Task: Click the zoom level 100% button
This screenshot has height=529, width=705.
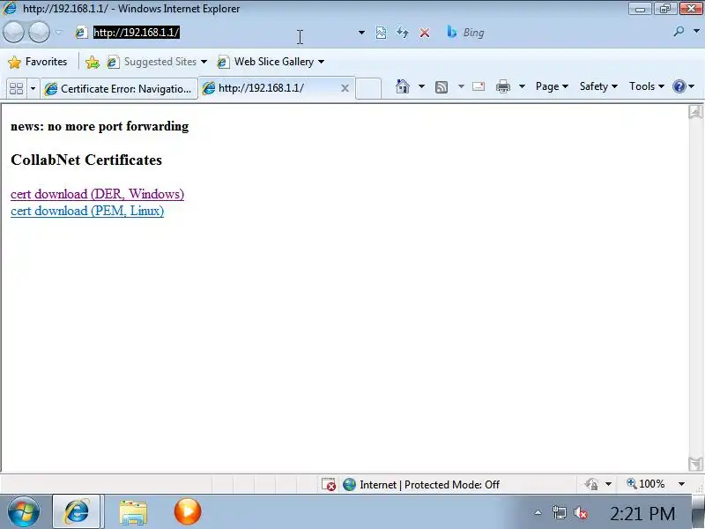Action: click(646, 484)
